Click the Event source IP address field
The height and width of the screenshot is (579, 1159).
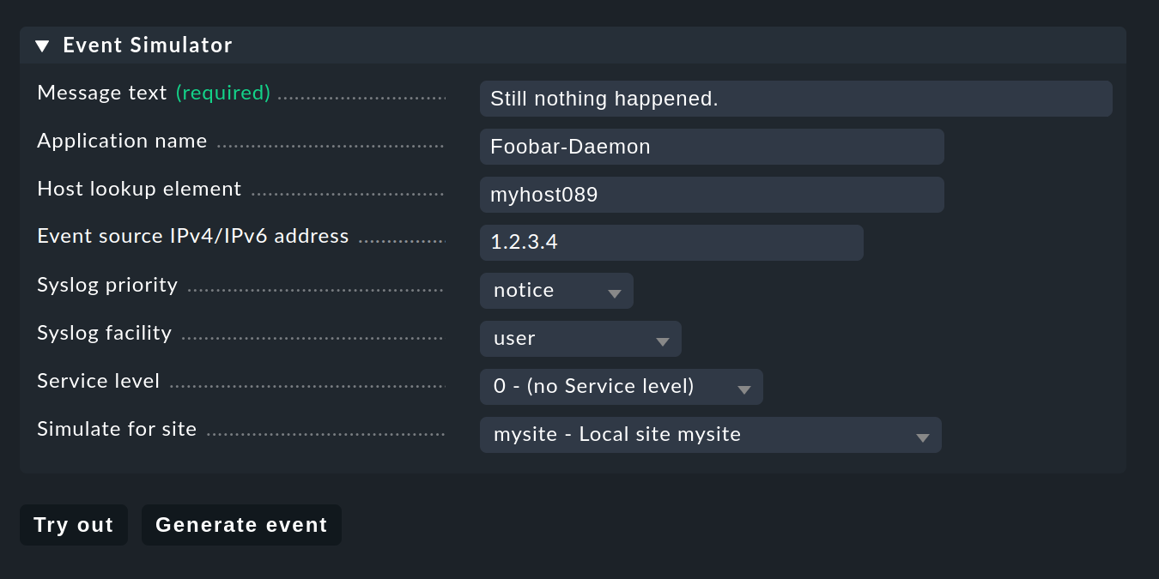click(x=671, y=243)
